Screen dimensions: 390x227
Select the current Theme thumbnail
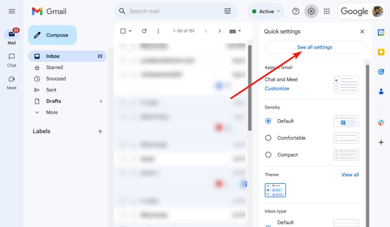click(275, 190)
